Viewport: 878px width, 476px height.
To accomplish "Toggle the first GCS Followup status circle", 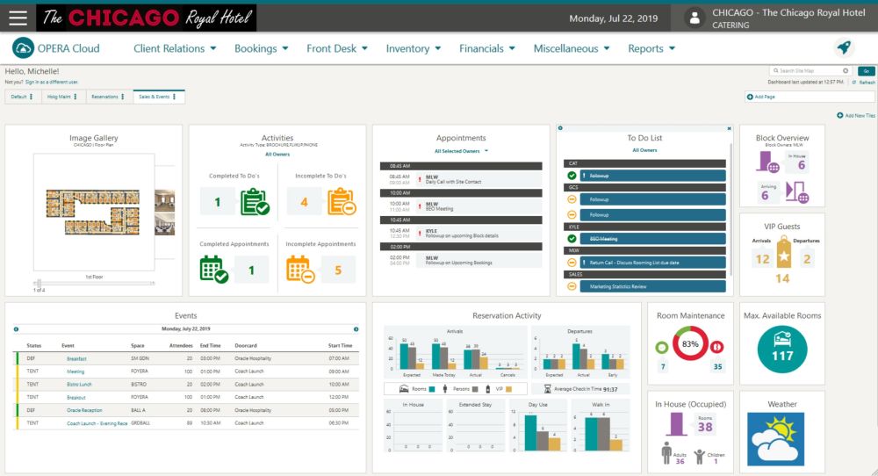I will [x=572, y=199].
